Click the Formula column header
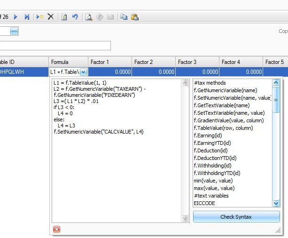 pyautogui.click(x=69, y=62)
